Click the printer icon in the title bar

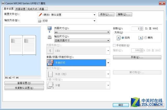pos(3,3)
